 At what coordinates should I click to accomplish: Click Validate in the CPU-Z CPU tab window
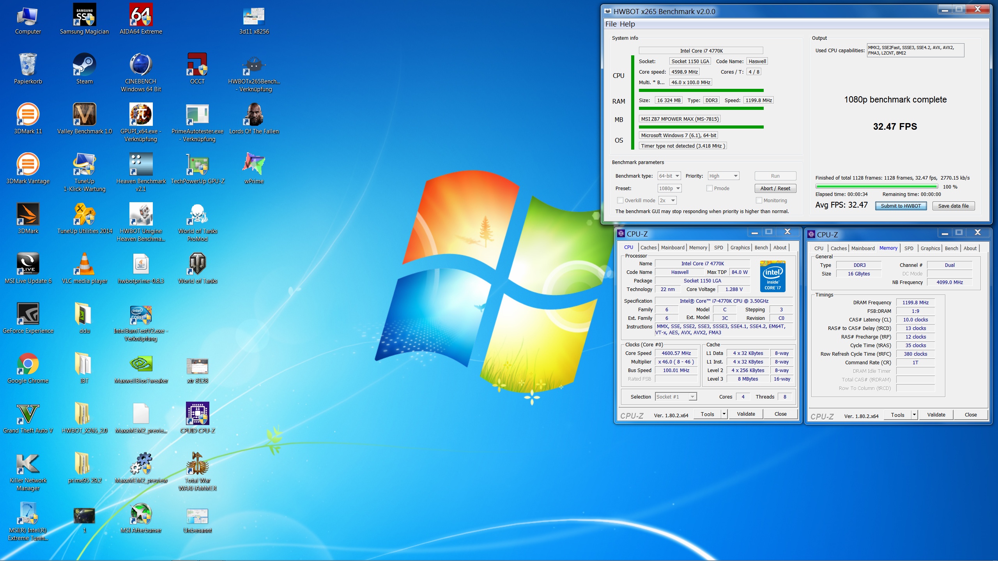click(x=746, y=414)
